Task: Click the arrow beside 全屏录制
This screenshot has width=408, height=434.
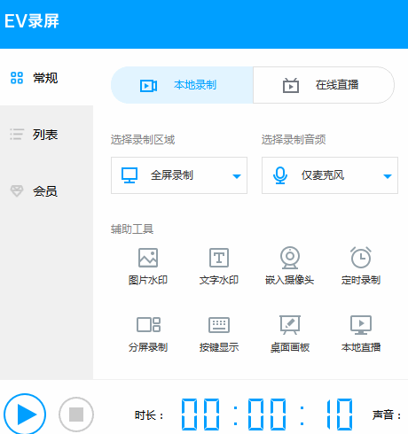Action: tap(237, 176)
